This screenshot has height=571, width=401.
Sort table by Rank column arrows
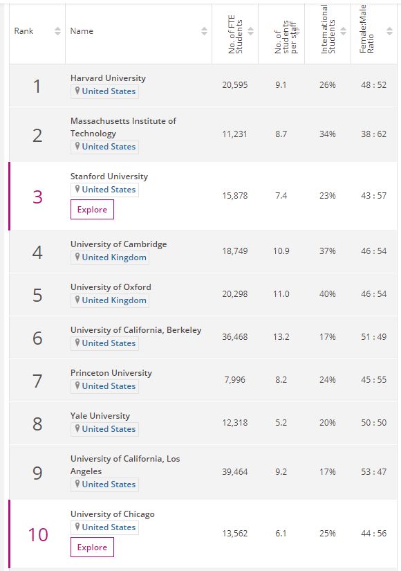pyautogui.click(x=57, y=31)
